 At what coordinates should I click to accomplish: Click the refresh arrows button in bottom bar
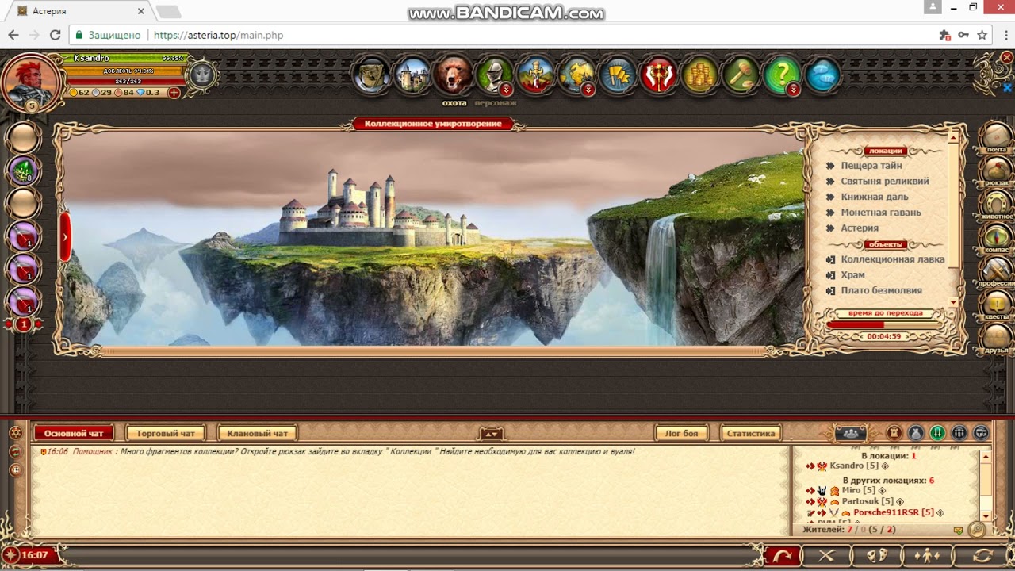click(982, 555)
